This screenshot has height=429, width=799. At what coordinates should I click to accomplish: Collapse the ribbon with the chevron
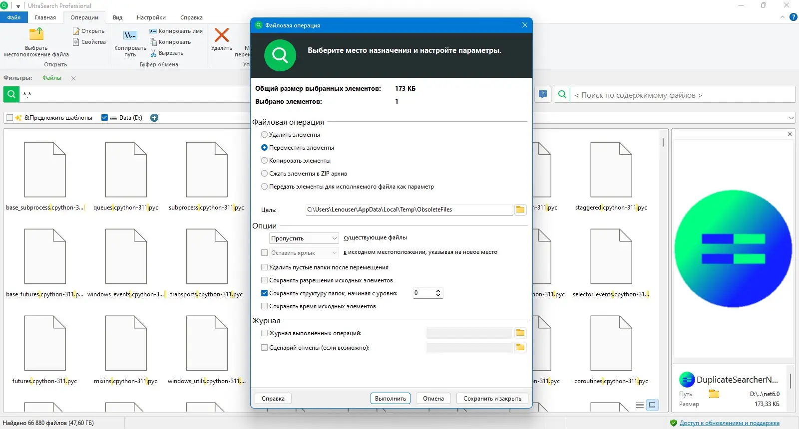(x=783, y=17)
